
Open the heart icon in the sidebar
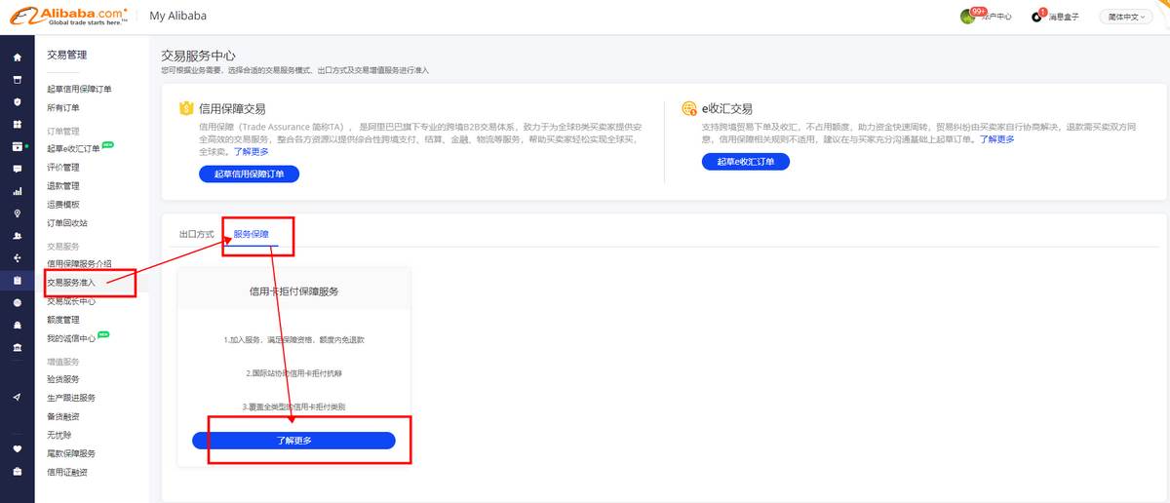(17, 449)
